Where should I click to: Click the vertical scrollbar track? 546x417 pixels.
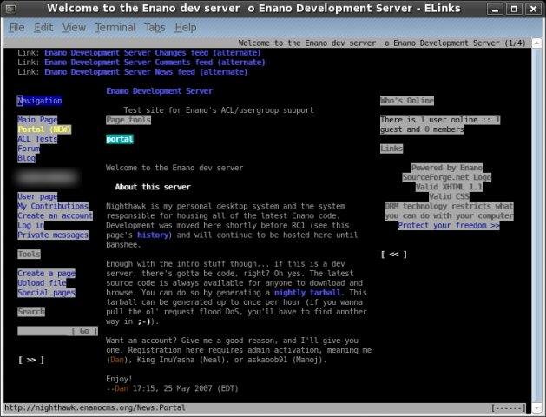click(x=536, y=227)
